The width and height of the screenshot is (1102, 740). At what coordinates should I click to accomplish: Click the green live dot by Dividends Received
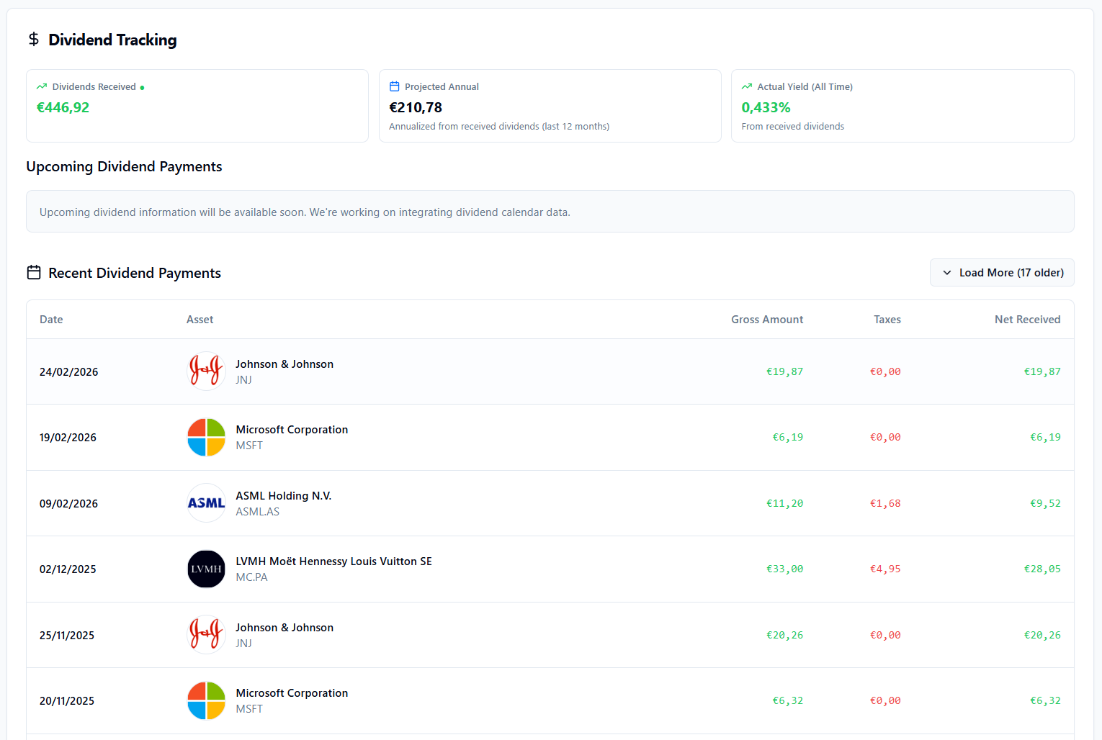pos(142,88)
